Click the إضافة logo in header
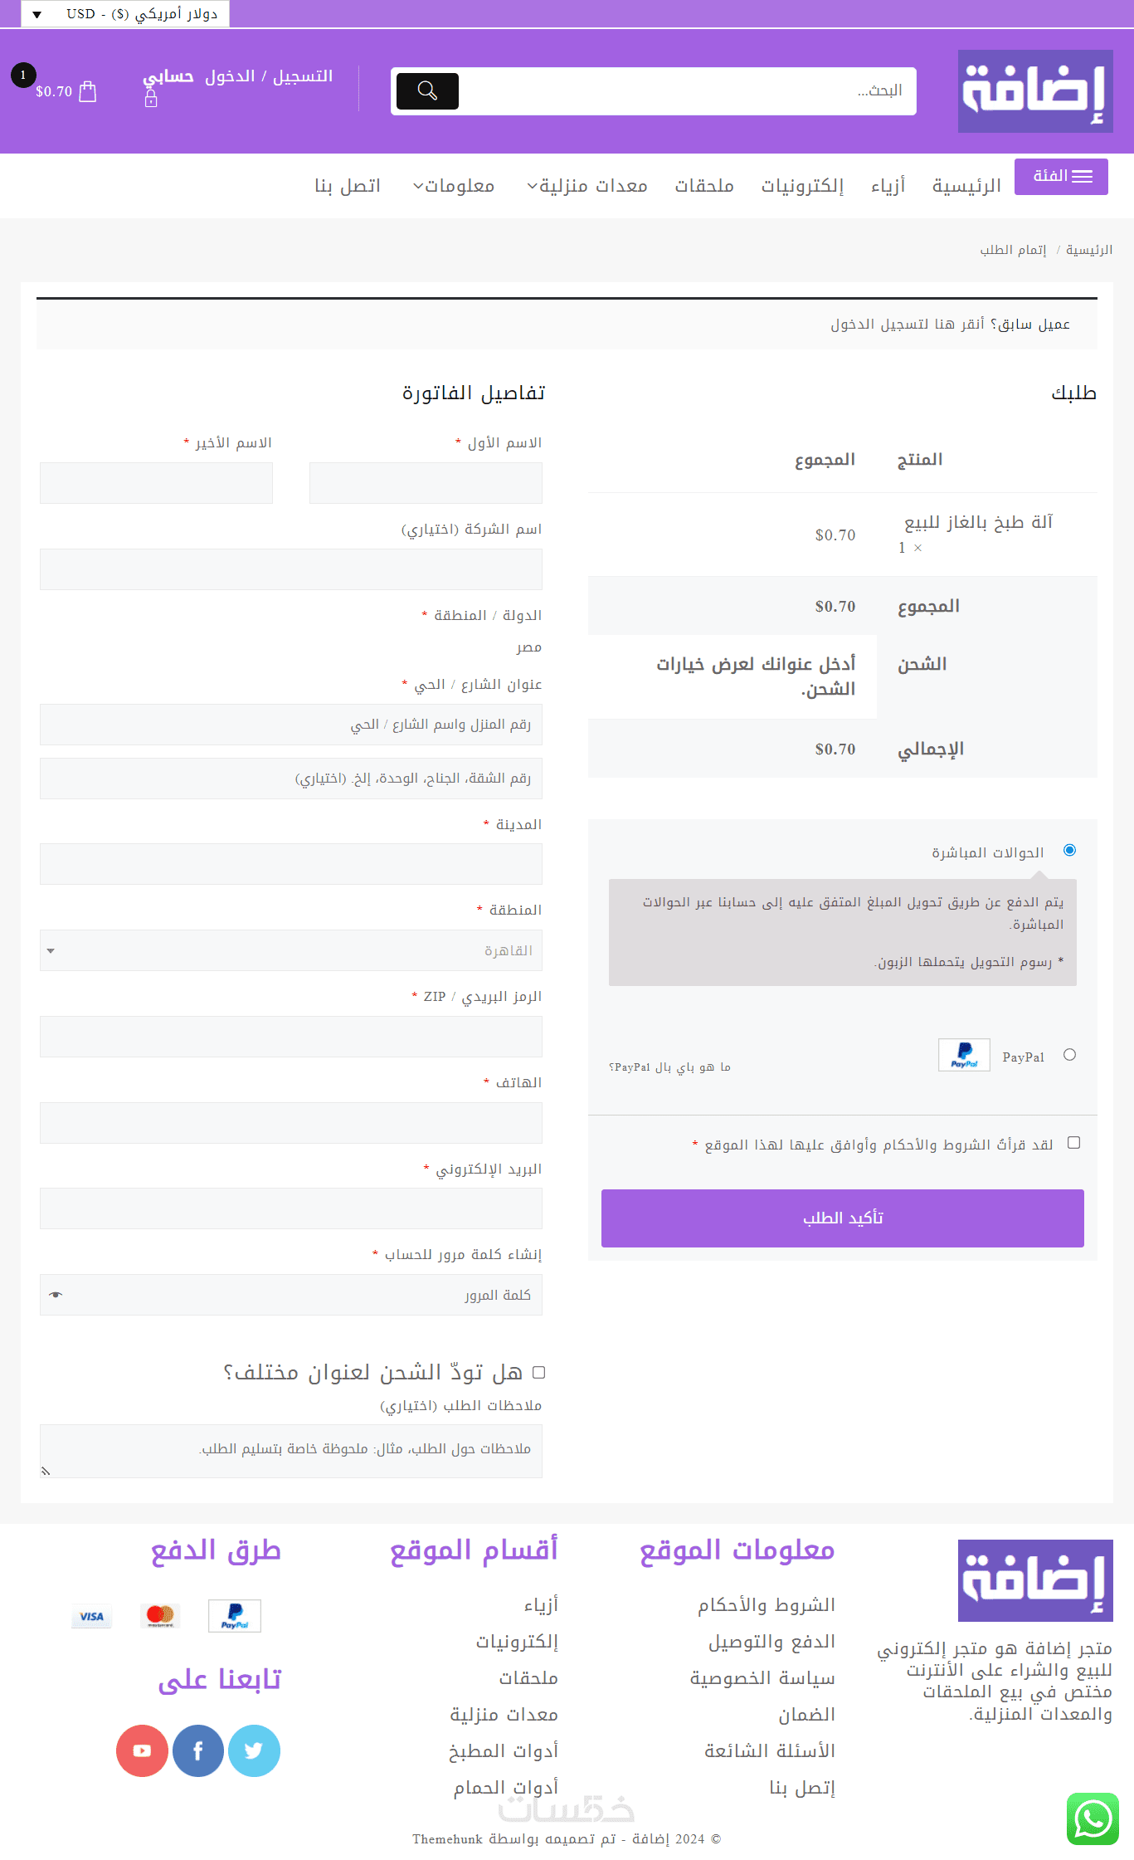The height and width of the screenshot is (1860, 1134). pyautogui.click(x=1034, y=91)
